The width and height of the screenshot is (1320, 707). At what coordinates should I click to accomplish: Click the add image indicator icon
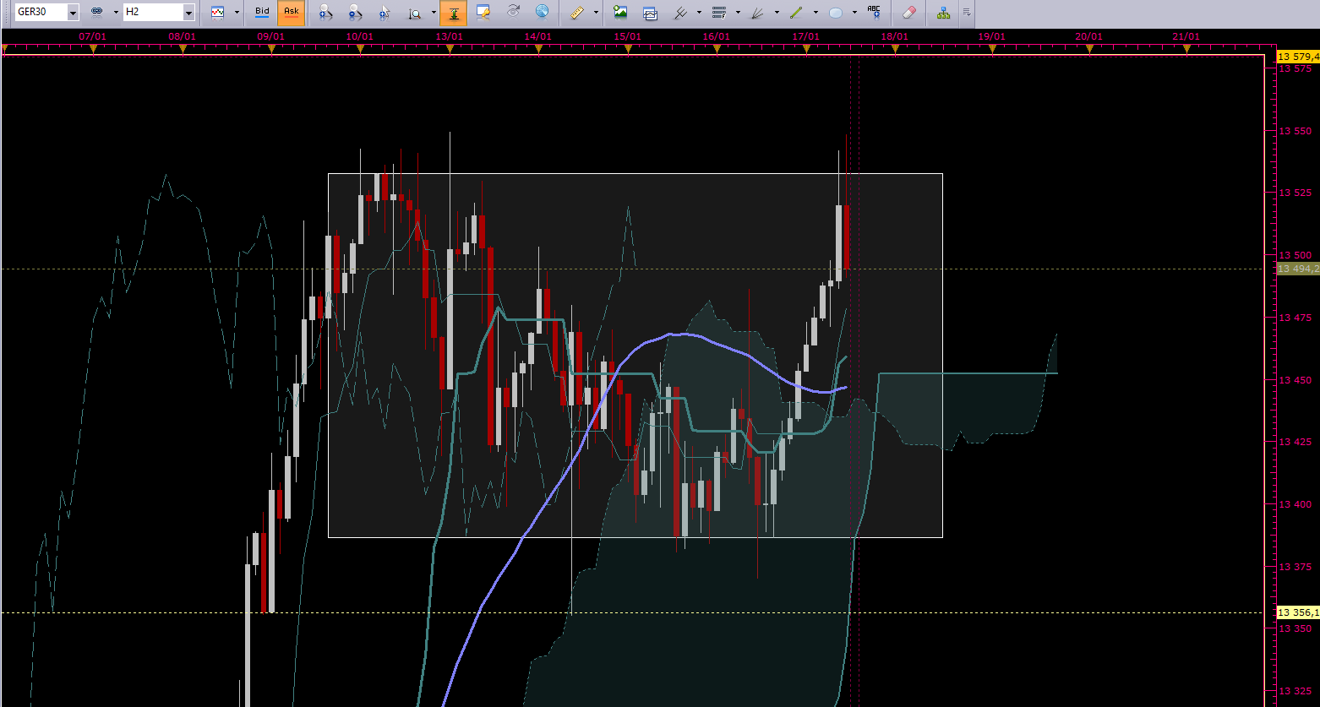point(621,13)
